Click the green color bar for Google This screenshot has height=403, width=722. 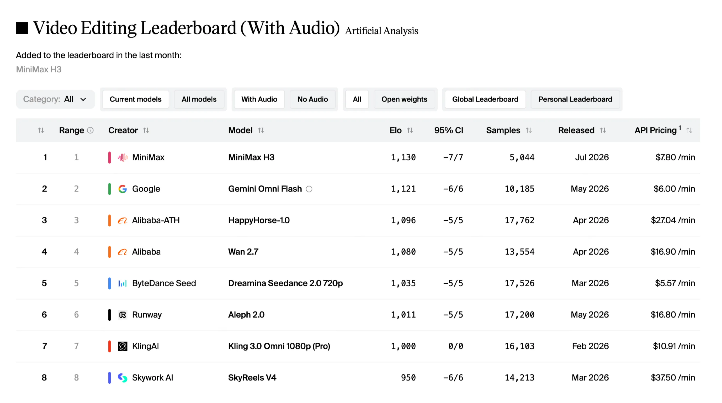tap(109, 189)
